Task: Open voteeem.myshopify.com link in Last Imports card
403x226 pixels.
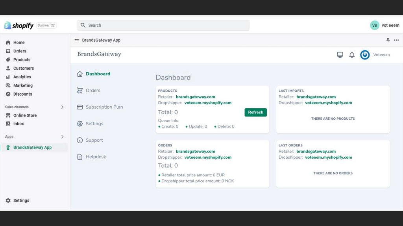Action: pyautogui.click(x=329, y=103)
